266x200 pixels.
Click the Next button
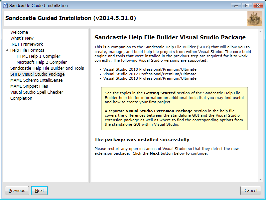[x=39, y=190]
